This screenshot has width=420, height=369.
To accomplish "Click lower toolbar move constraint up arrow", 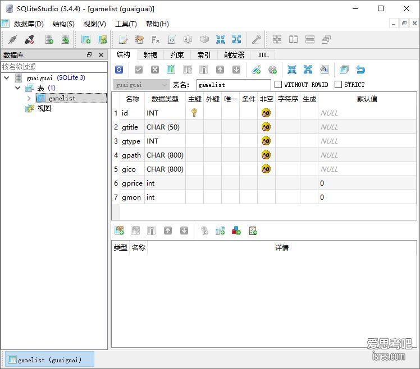I will (x=168, y=230).
